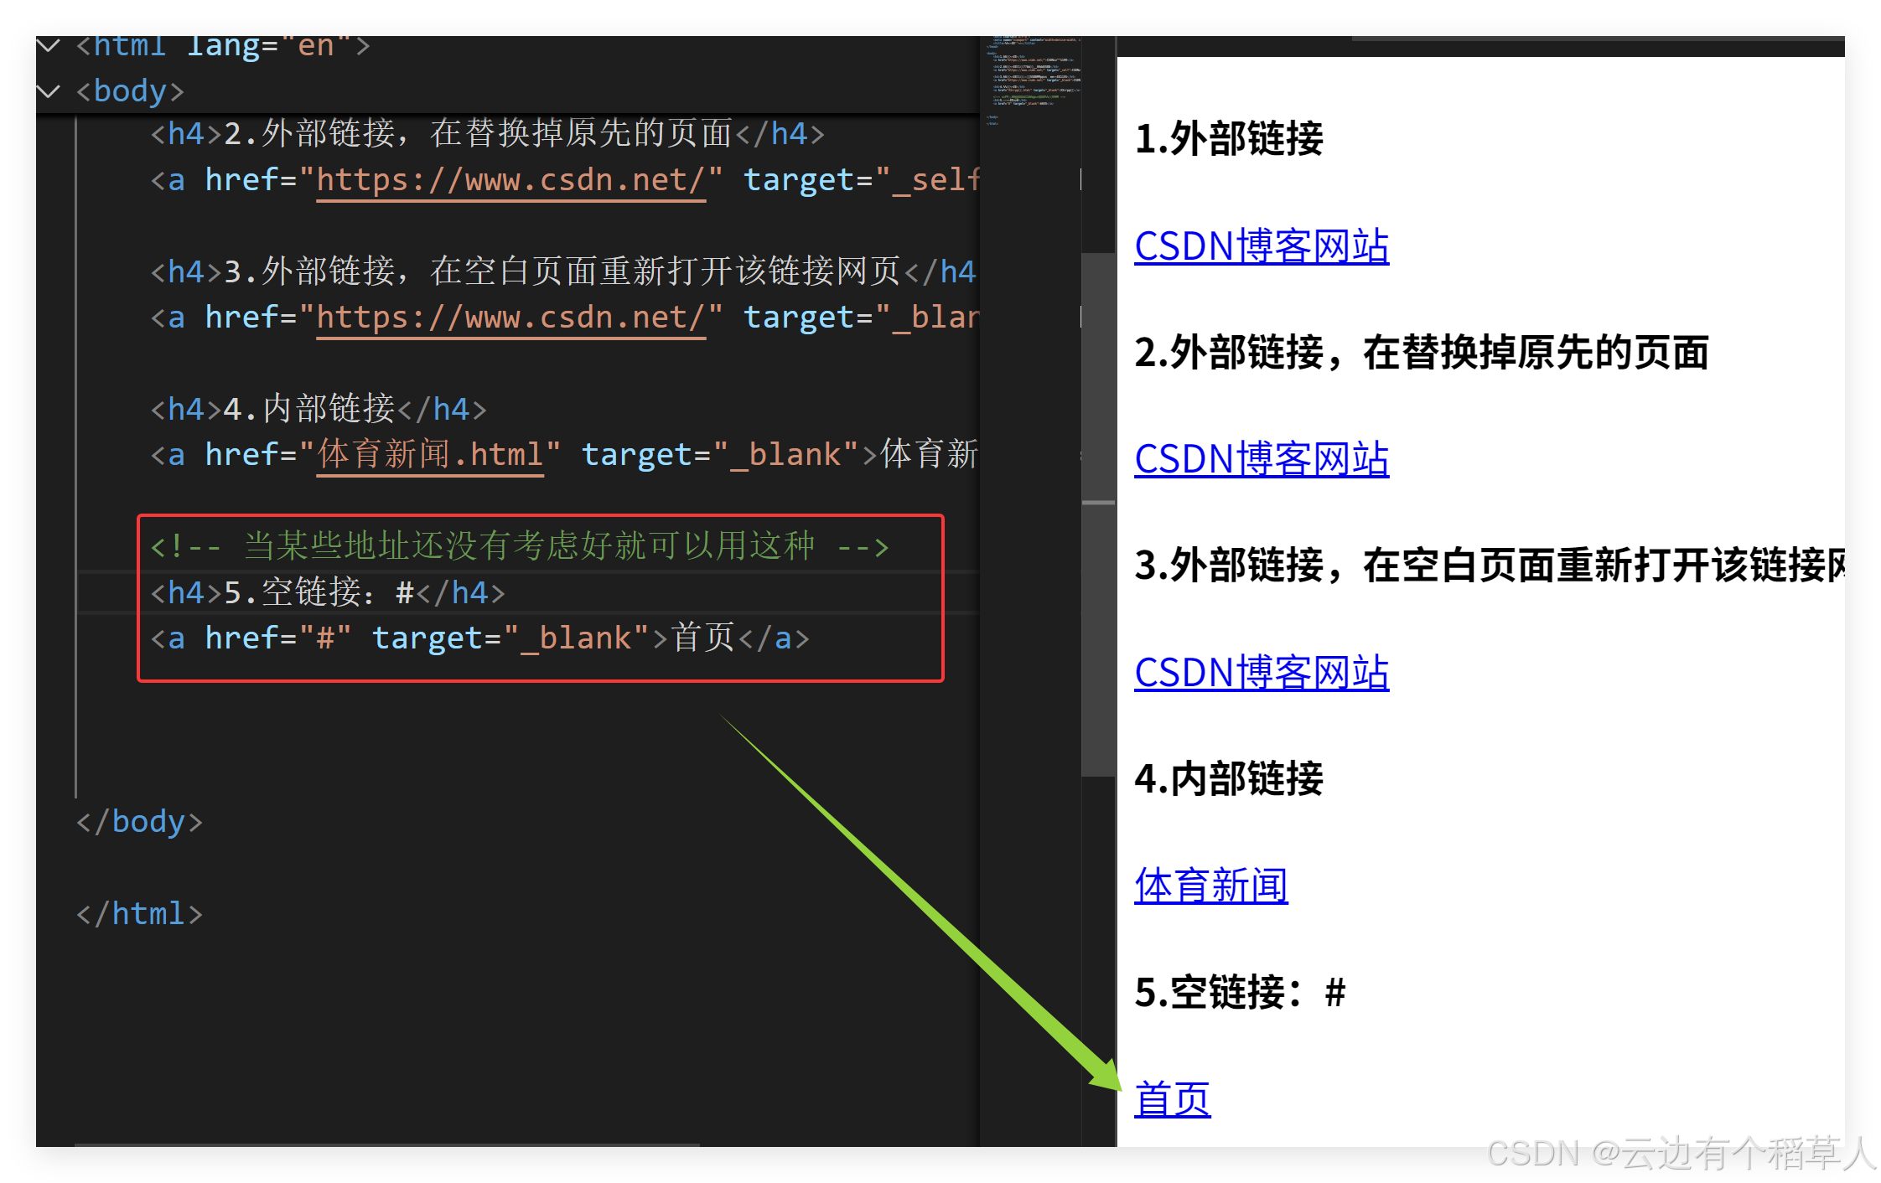Click the h4 5.空链接 code line
1881x1183 pixels.
click(327, 593)
